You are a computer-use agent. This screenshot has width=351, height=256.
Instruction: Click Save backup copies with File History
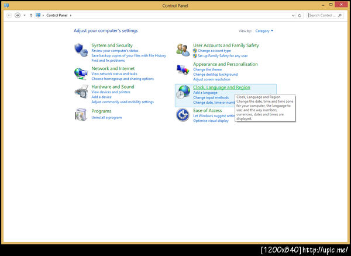tap(129, 55)
